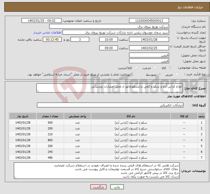
Task: Select the جزیی purchase type radio
Action: pos(177,74)
